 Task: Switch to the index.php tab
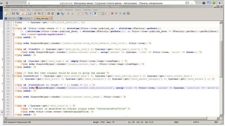click(x=11, y=19)
